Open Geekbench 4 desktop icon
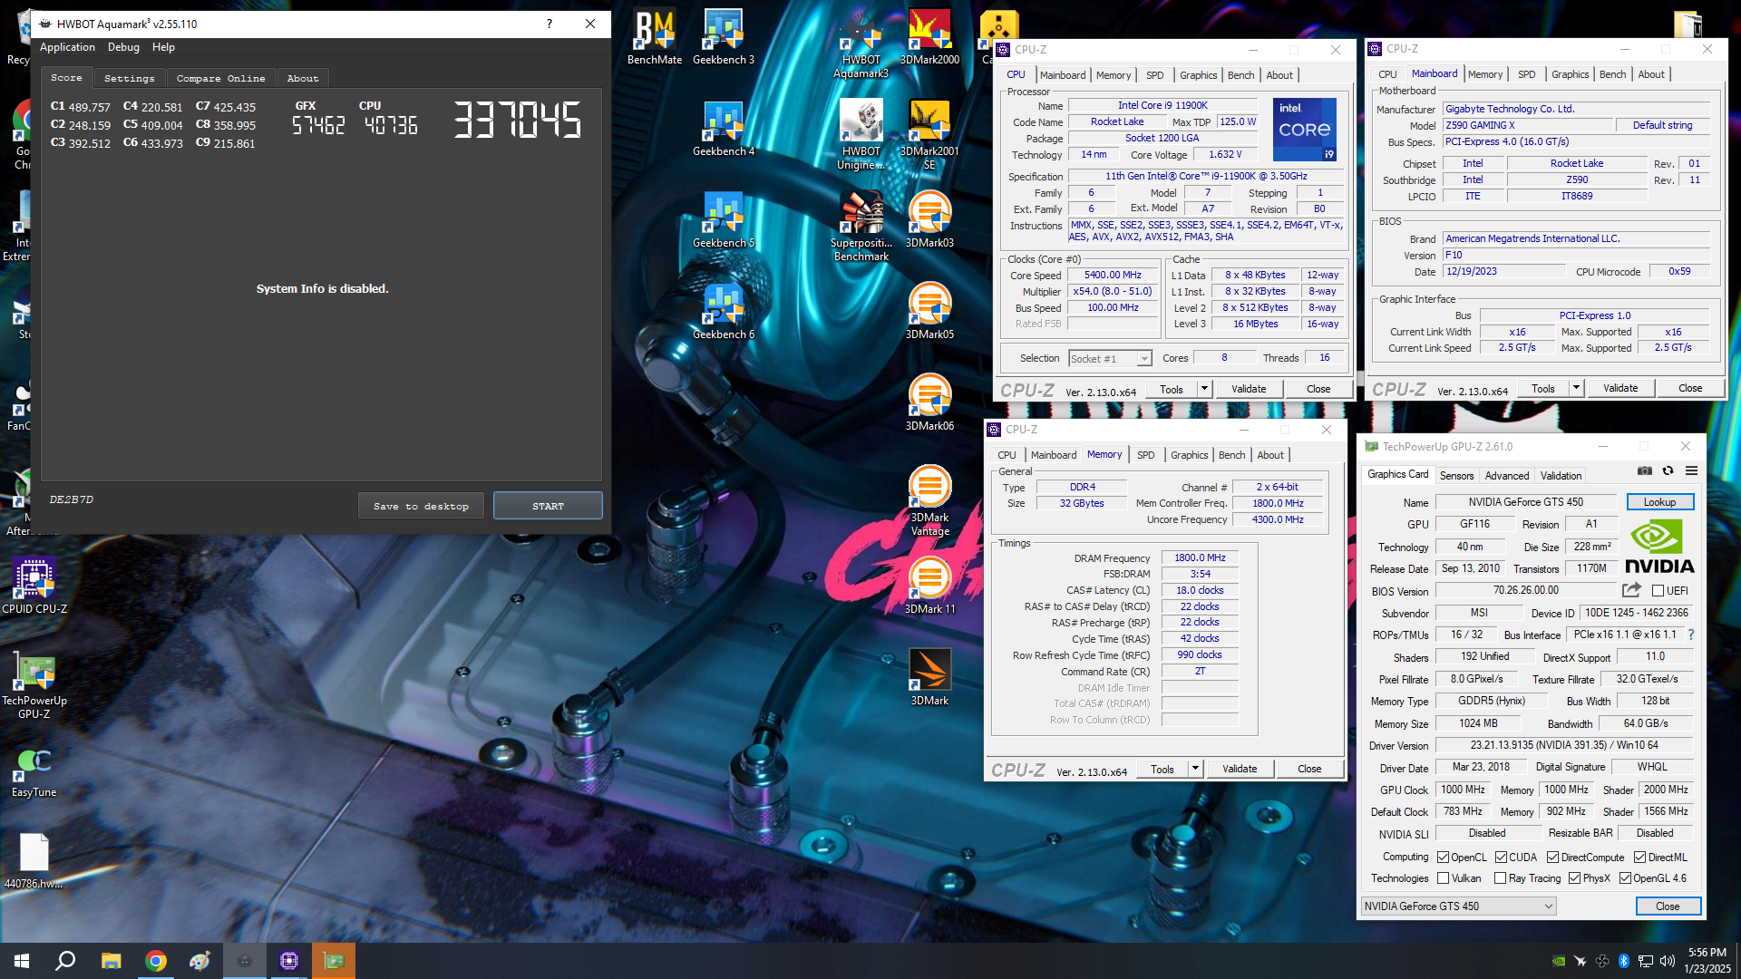This screenshot has height=979, width=1741. coord(723,129)
